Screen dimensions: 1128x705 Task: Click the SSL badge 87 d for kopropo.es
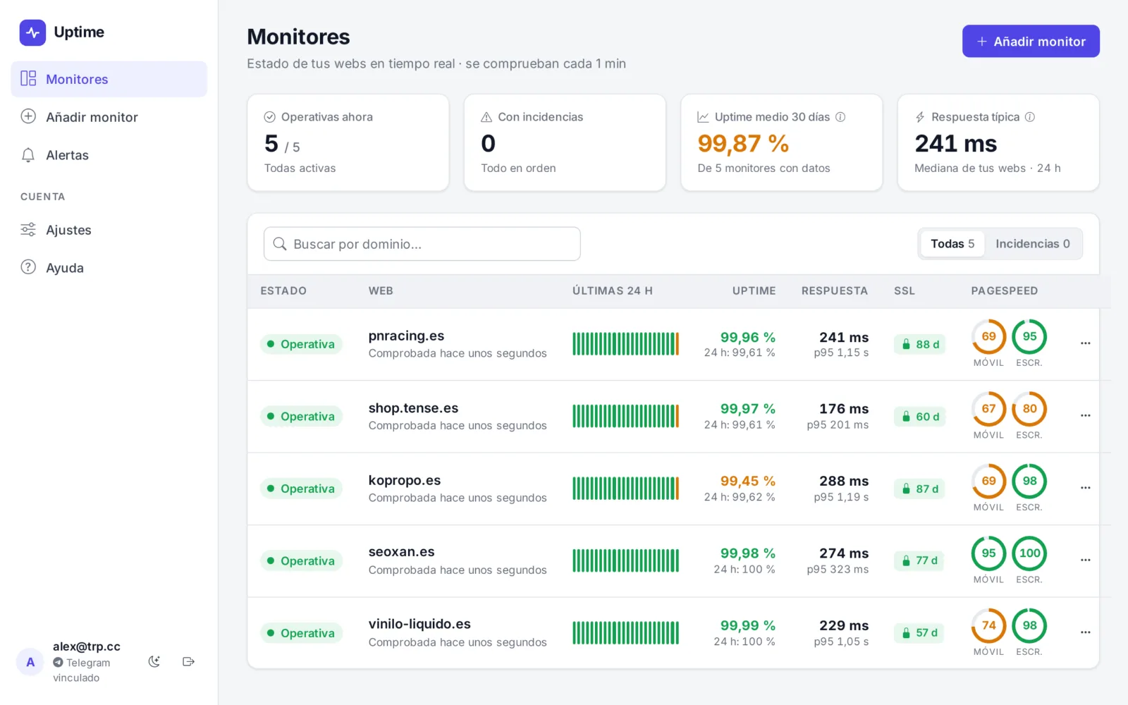919,489
